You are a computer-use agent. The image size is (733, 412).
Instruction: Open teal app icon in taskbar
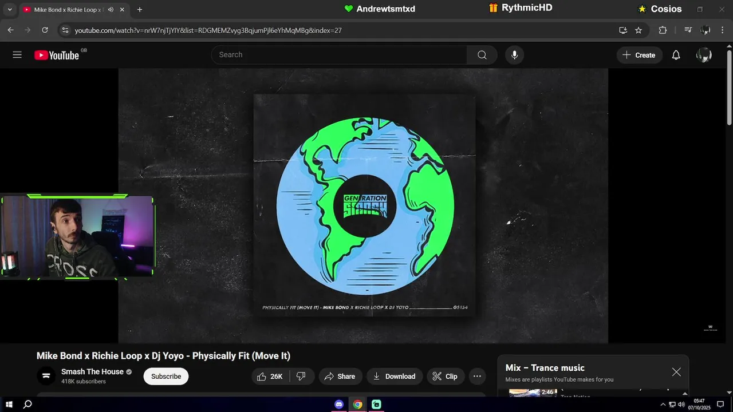(x=376, y=405)
